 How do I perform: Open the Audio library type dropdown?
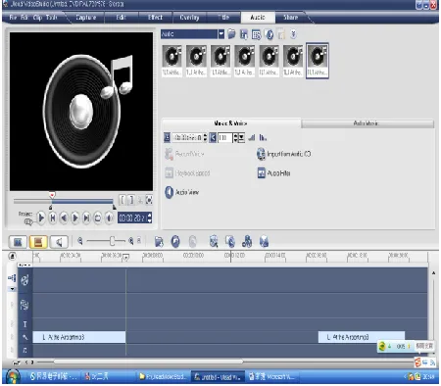click(221, 34)
